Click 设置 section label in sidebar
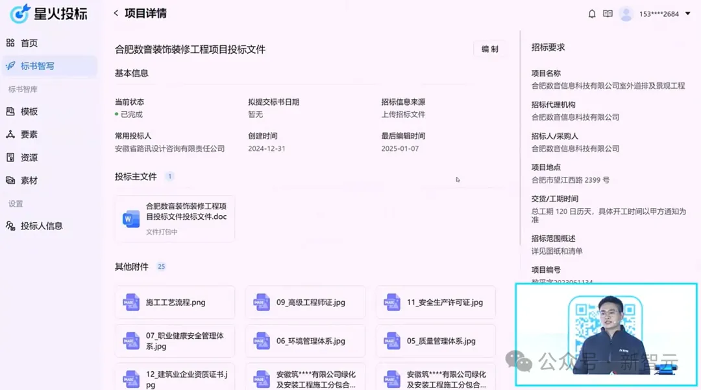The image size is (701, 390). coord(16,203)
